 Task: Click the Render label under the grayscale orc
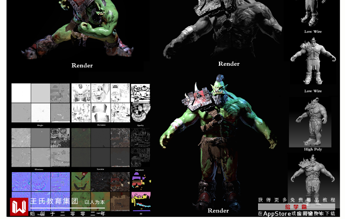click(229, 64)
